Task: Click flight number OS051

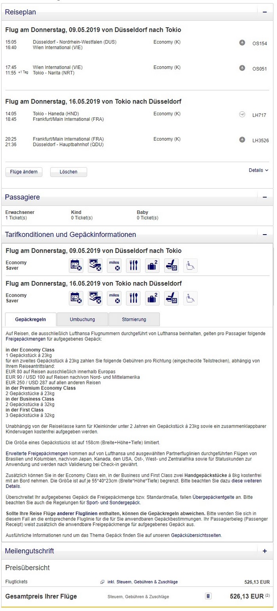Action: [260, 69]
